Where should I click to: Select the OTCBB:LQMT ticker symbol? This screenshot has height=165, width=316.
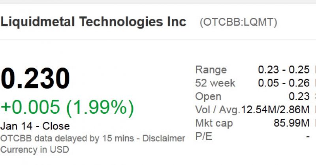[239, 22]
